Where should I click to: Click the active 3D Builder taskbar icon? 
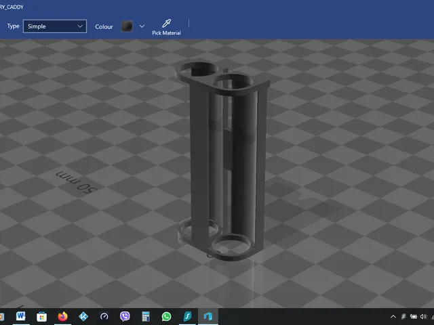208,316
